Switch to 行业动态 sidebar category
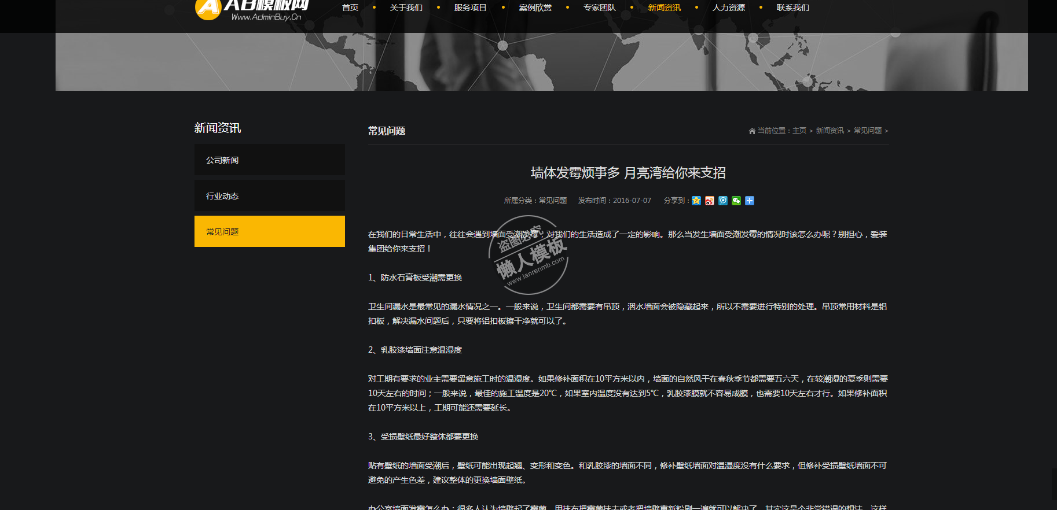Image resolution: width=1057 pixels, height=510 pixels. tap(270, 196)
